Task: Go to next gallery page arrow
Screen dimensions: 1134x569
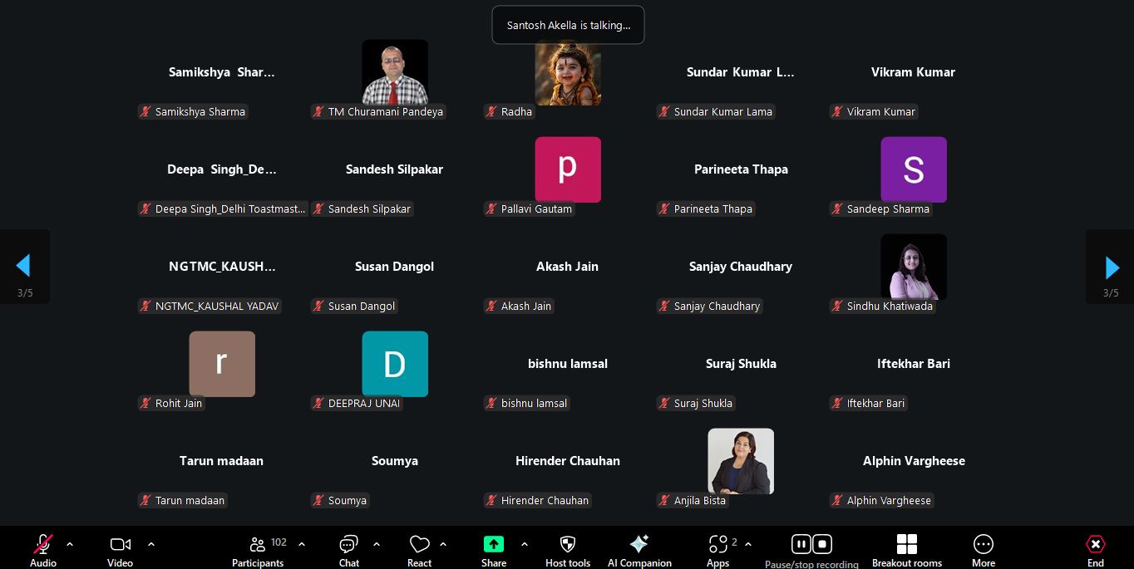Action: coord(1112,267)
